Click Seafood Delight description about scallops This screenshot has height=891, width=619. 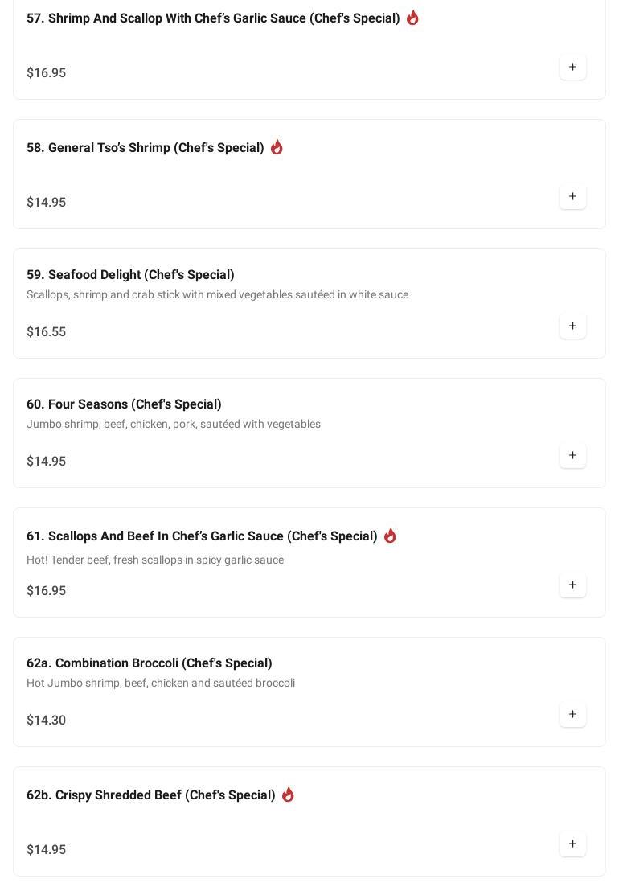(x=217, y=294)
